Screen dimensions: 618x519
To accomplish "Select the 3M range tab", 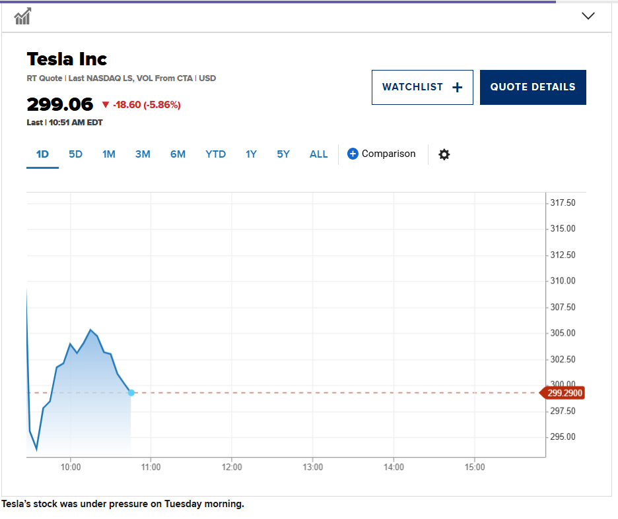I will 143,154.
